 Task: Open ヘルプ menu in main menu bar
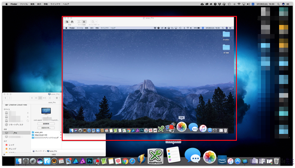tap(66, 4)
